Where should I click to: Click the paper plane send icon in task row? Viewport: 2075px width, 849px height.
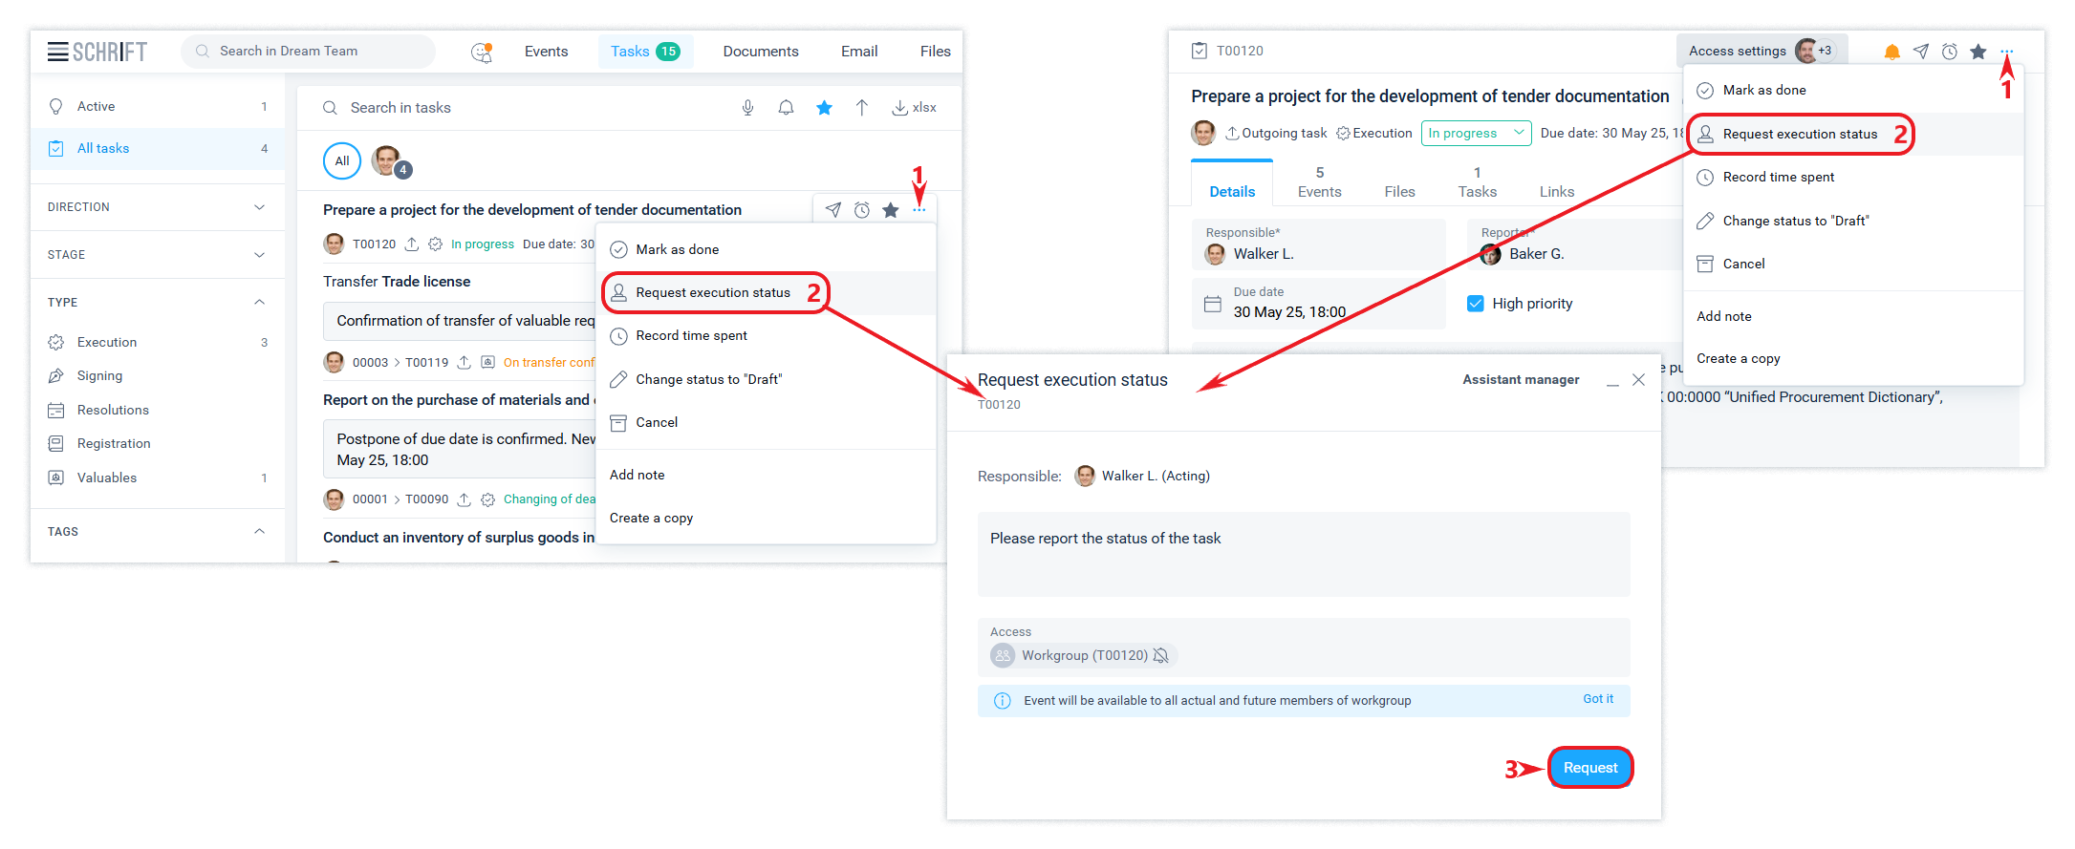[x=833, y=210]
